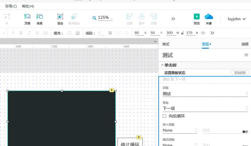
Task: Click the 测试 到 下一项 summary text
Action: (174, 79)
